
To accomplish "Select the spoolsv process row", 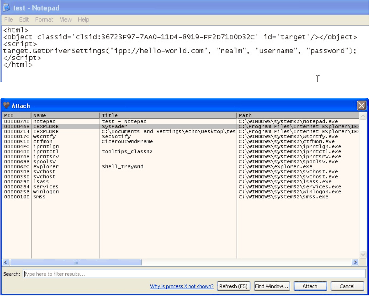I will coord(181,162).
